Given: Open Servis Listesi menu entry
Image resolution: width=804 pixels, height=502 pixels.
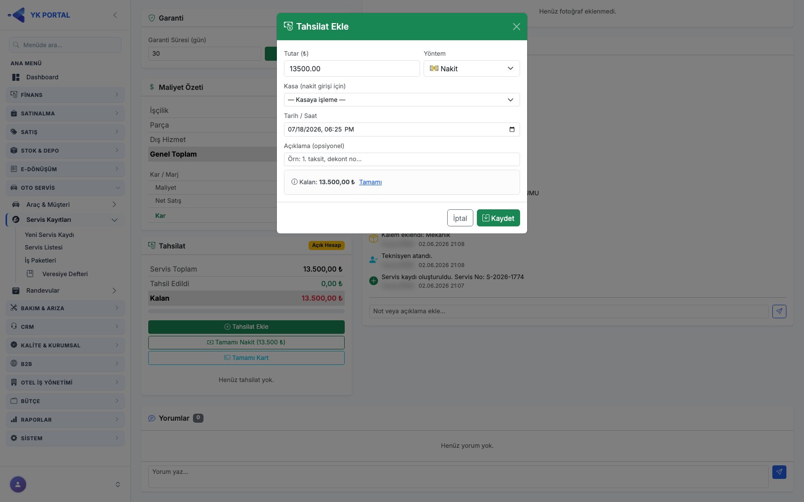Looking at the screenshot, I should [x=44, y=247].
